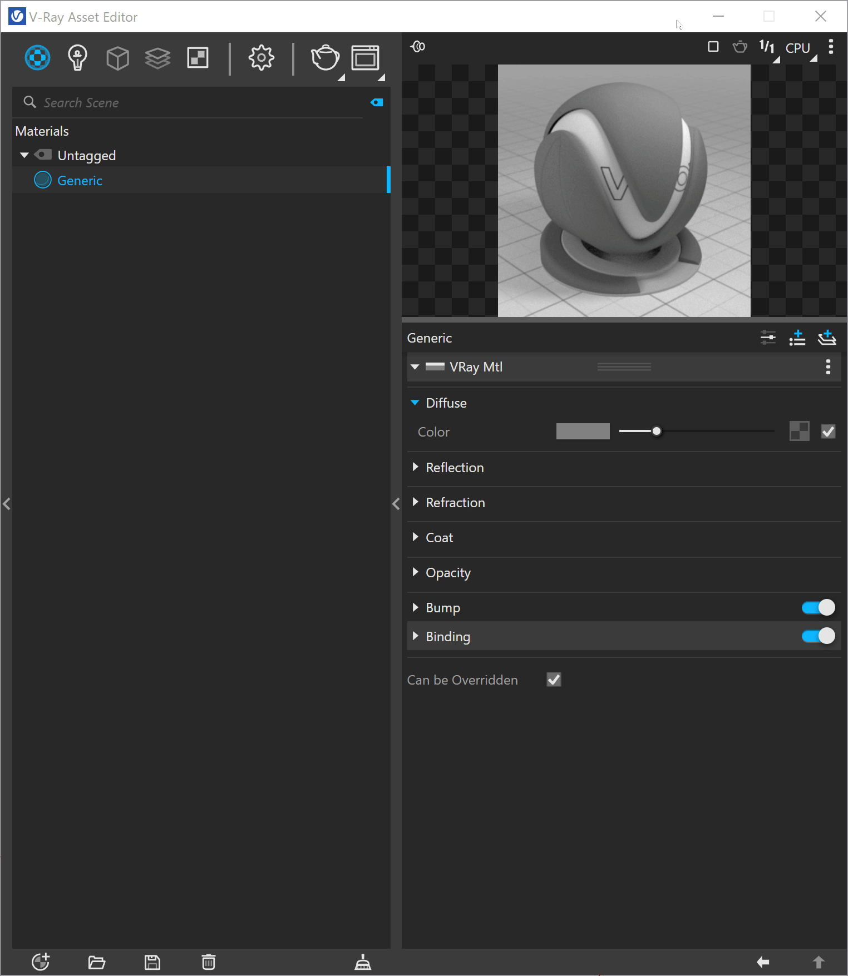Click the tag filter icon in search
This screenshot has height=976, width=848.
[x=377, y=102]
